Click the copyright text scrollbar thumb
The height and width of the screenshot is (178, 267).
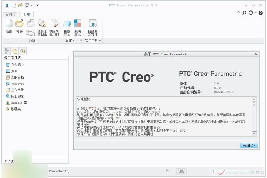click(x=254, y=103)
